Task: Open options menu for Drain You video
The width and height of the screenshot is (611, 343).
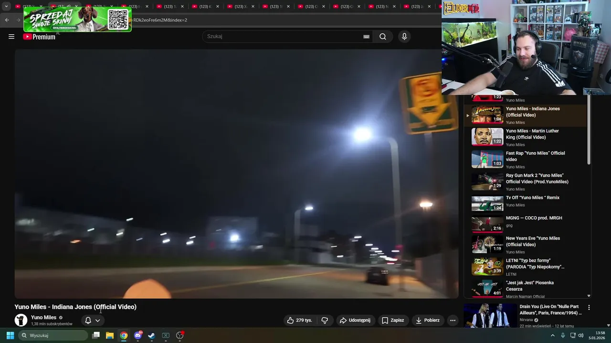Action: tap(589, 308)
